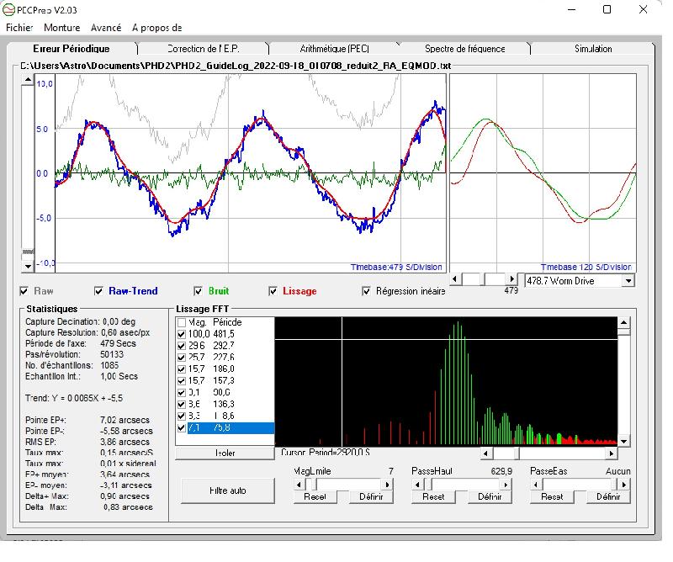The image size is (673, 562).
Task: Click left arrow of MagLimite slider
Action: point(298,485)
